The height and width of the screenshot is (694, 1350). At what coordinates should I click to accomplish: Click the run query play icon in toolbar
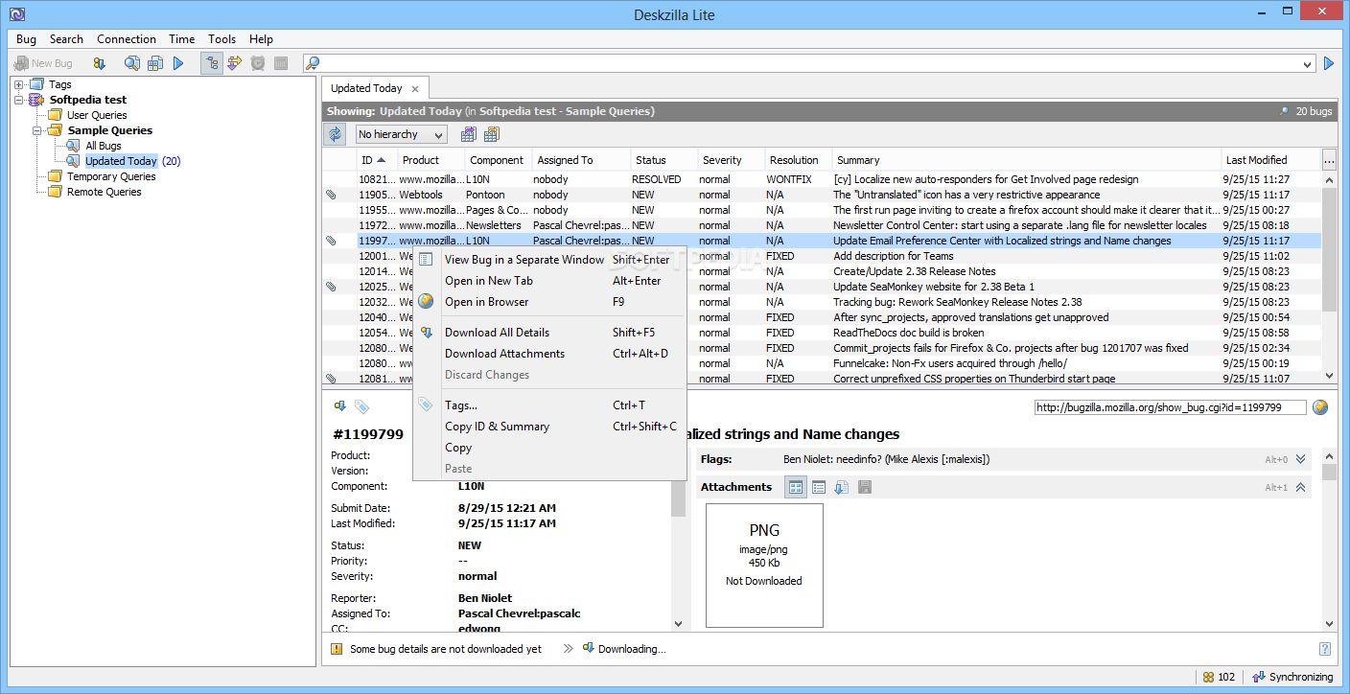[178, 63]
